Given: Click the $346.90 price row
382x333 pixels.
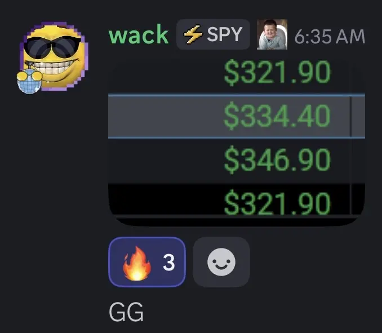Looking at the screenshot, I should click(237, 160).
